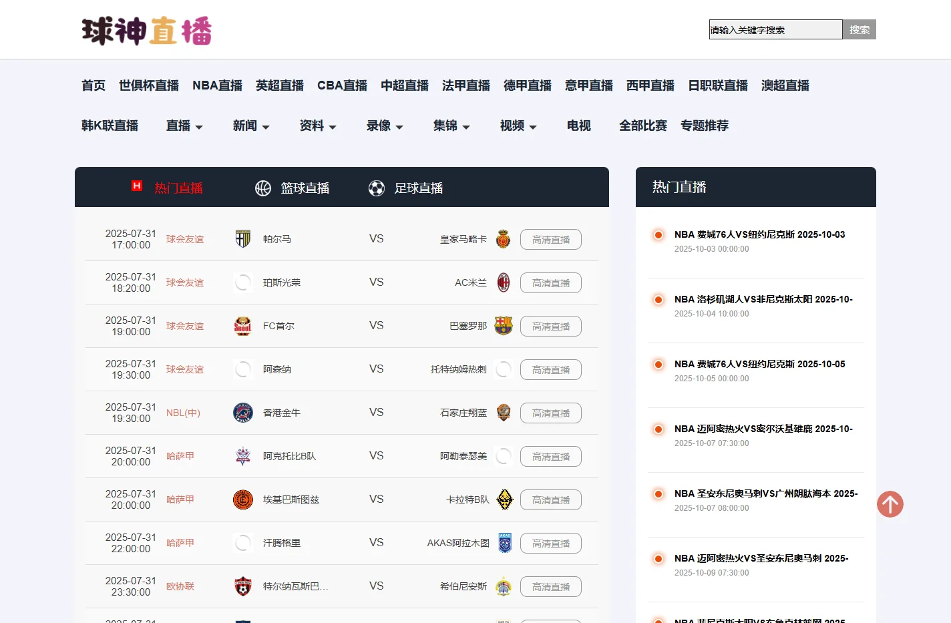951x623 pixels.
Task: Click the 埃基巴斯图兹 team logo
Action: [243, 499]
